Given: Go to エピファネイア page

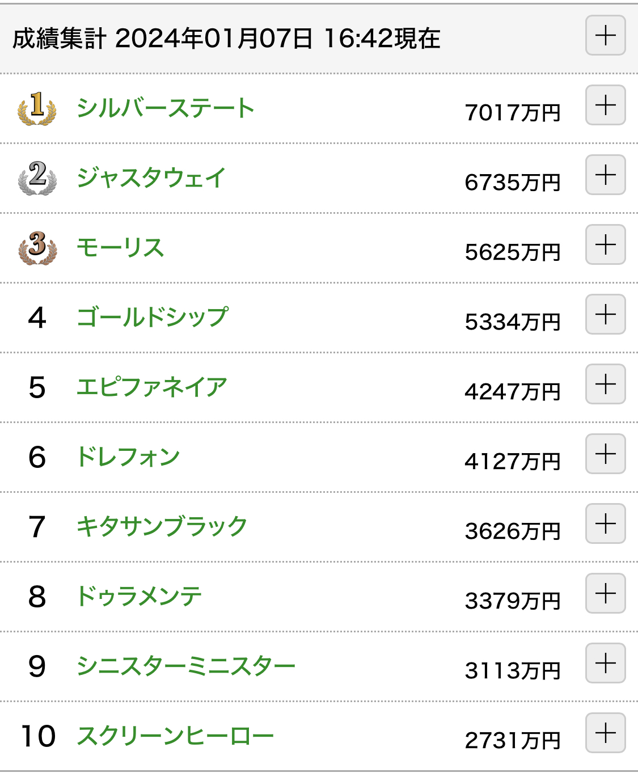Looking at the screenshot, I should click(151, 387).
